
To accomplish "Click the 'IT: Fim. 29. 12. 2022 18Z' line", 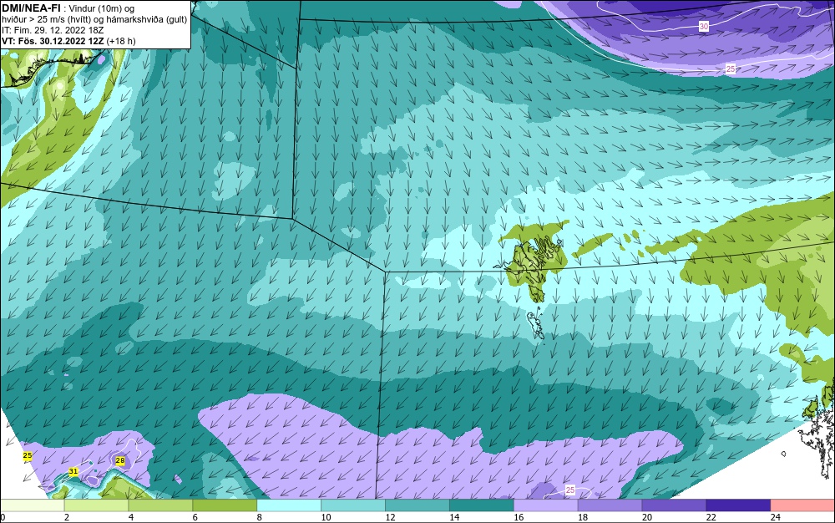I will pyautogui.click(x=53, y=30).
